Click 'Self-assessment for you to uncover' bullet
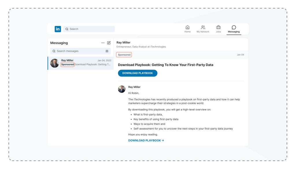296x169 pixels. click(x=183, y=129)
